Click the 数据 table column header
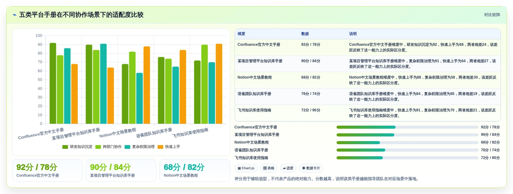The image size is (513, 194). click(x=305, y=34)
